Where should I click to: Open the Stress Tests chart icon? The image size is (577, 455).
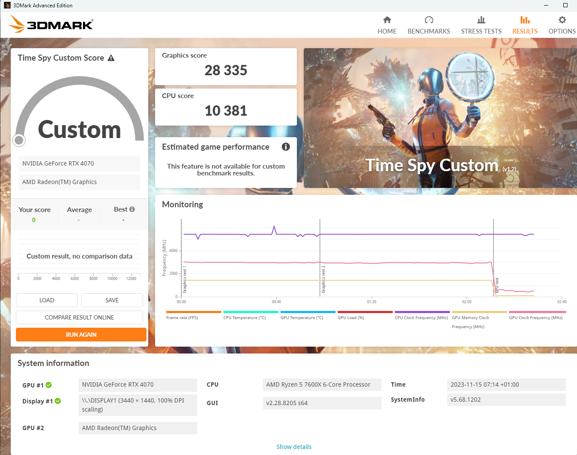tap(481, 20)
